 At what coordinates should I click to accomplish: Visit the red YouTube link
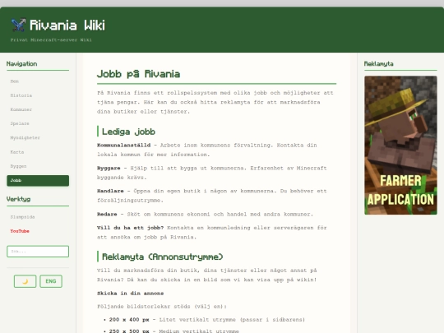[x=20, y=231]
